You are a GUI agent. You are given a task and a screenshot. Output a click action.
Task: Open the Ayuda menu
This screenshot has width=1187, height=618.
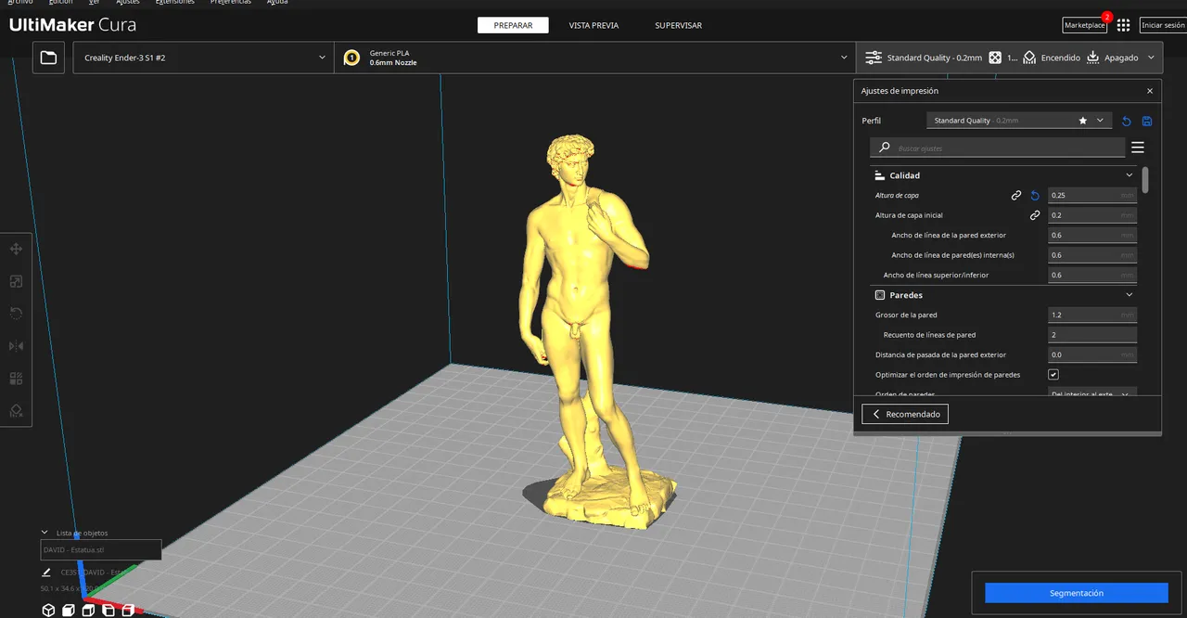pyautogui.click(x=277, y=3)
